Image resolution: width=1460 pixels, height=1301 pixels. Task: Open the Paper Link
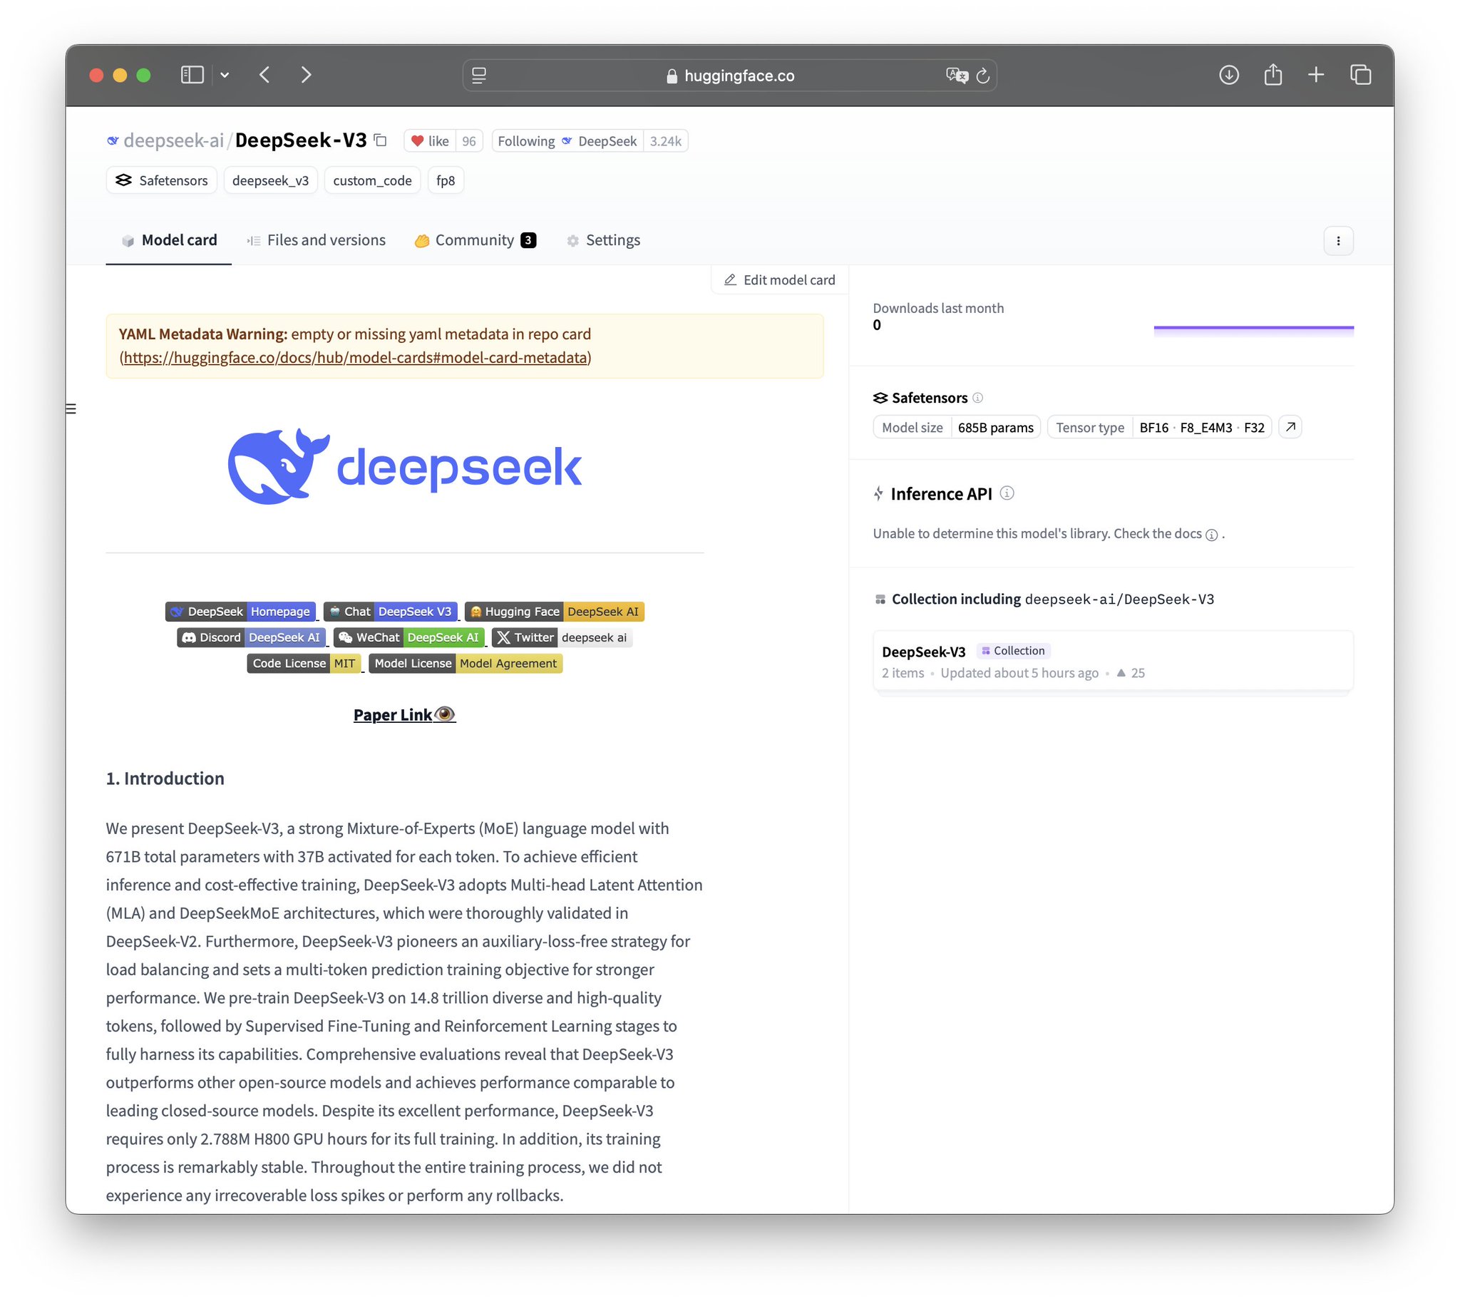coord(405,714)
